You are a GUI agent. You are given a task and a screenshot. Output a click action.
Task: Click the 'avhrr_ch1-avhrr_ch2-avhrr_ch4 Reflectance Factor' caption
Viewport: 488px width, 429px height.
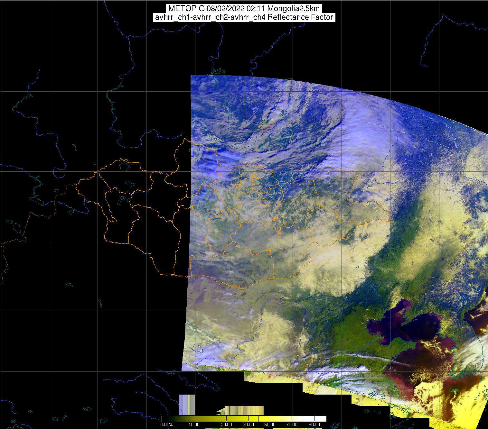coord(244,17)
